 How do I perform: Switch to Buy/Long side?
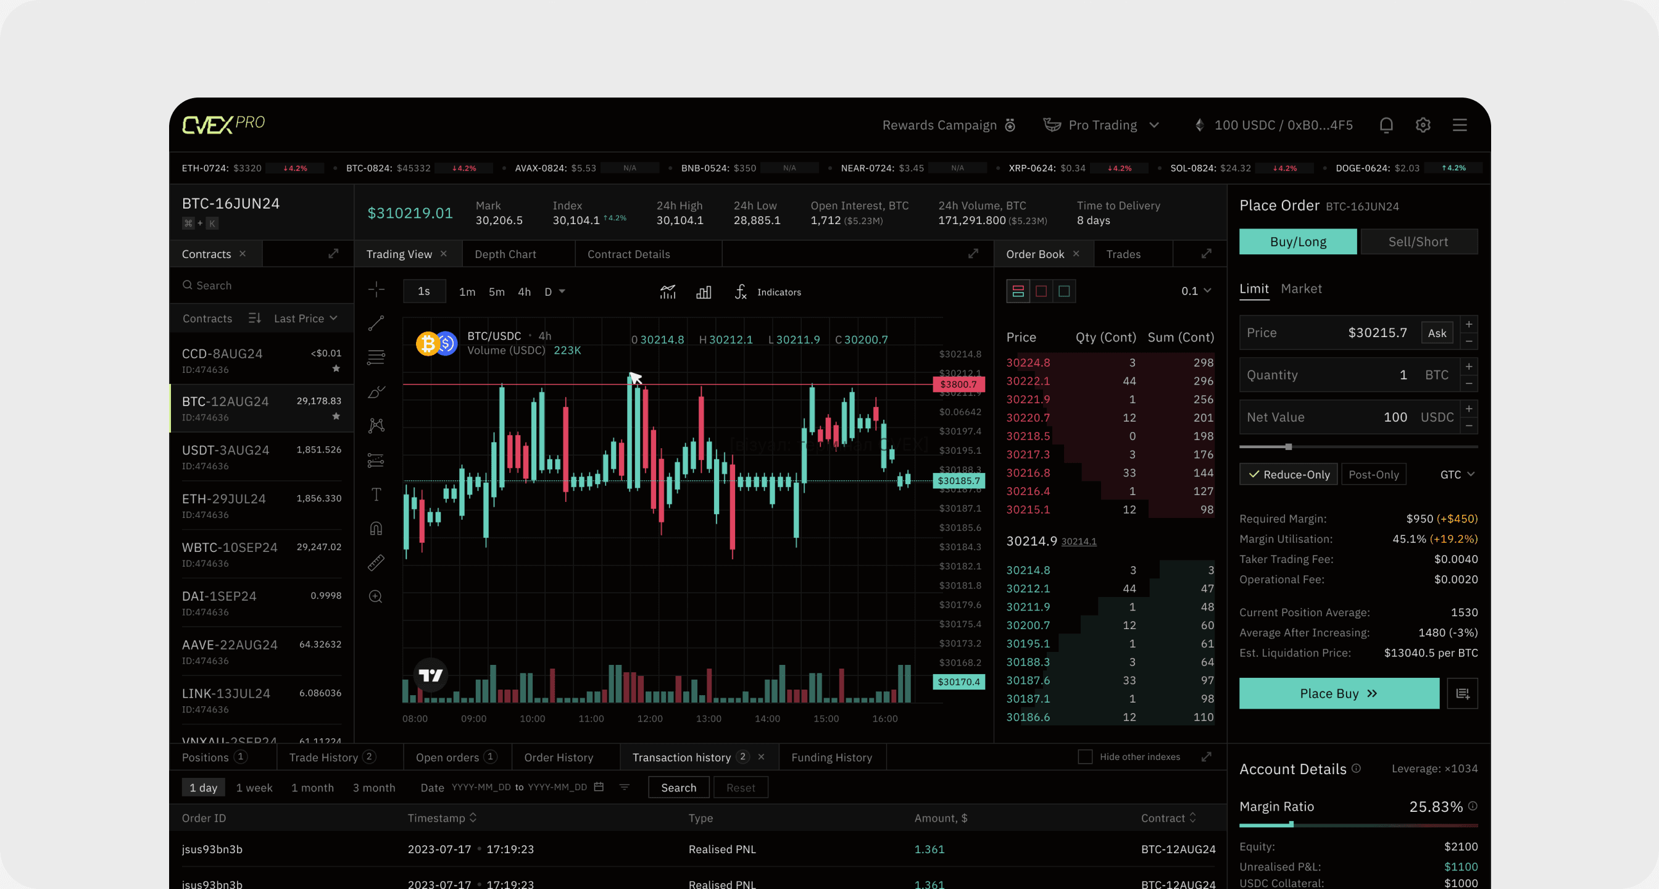click(1298, 241)
